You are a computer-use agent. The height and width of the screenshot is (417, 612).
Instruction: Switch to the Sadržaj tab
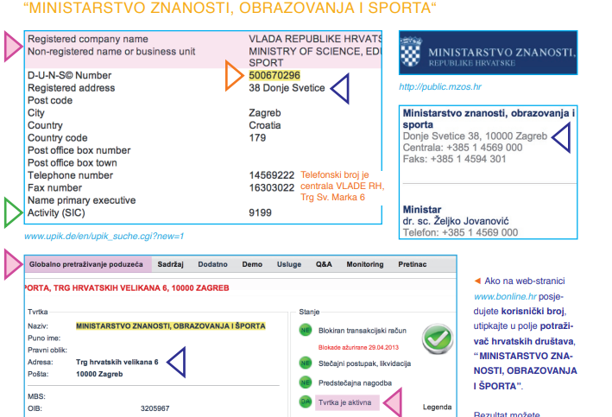click(x=171, y=264)
